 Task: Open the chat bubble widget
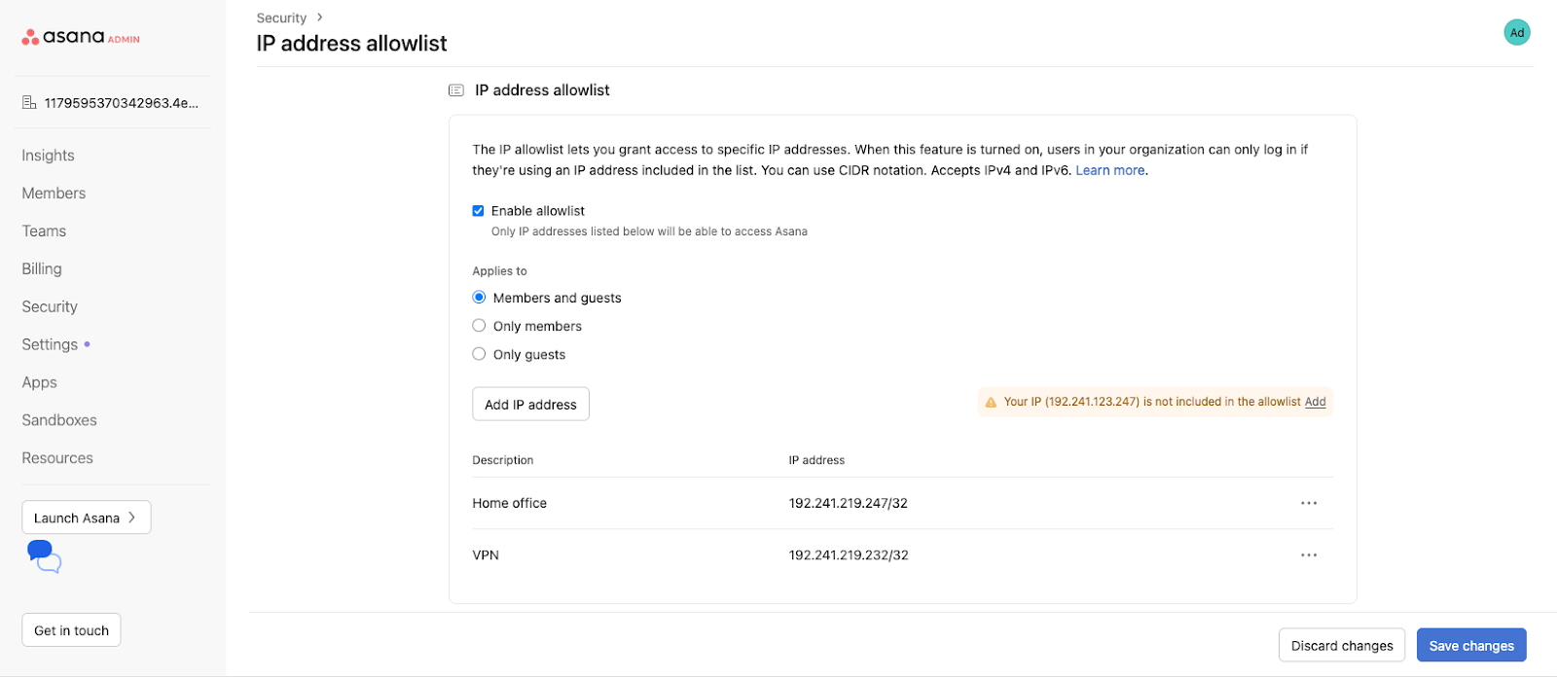pyautogui.click(x=43, y=554)
